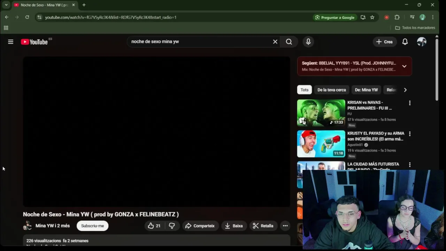This screenshot has width=446, height=251.
Task: Open the media control toolbar icon
Action: pyautogui.click(x=412, y=17)
